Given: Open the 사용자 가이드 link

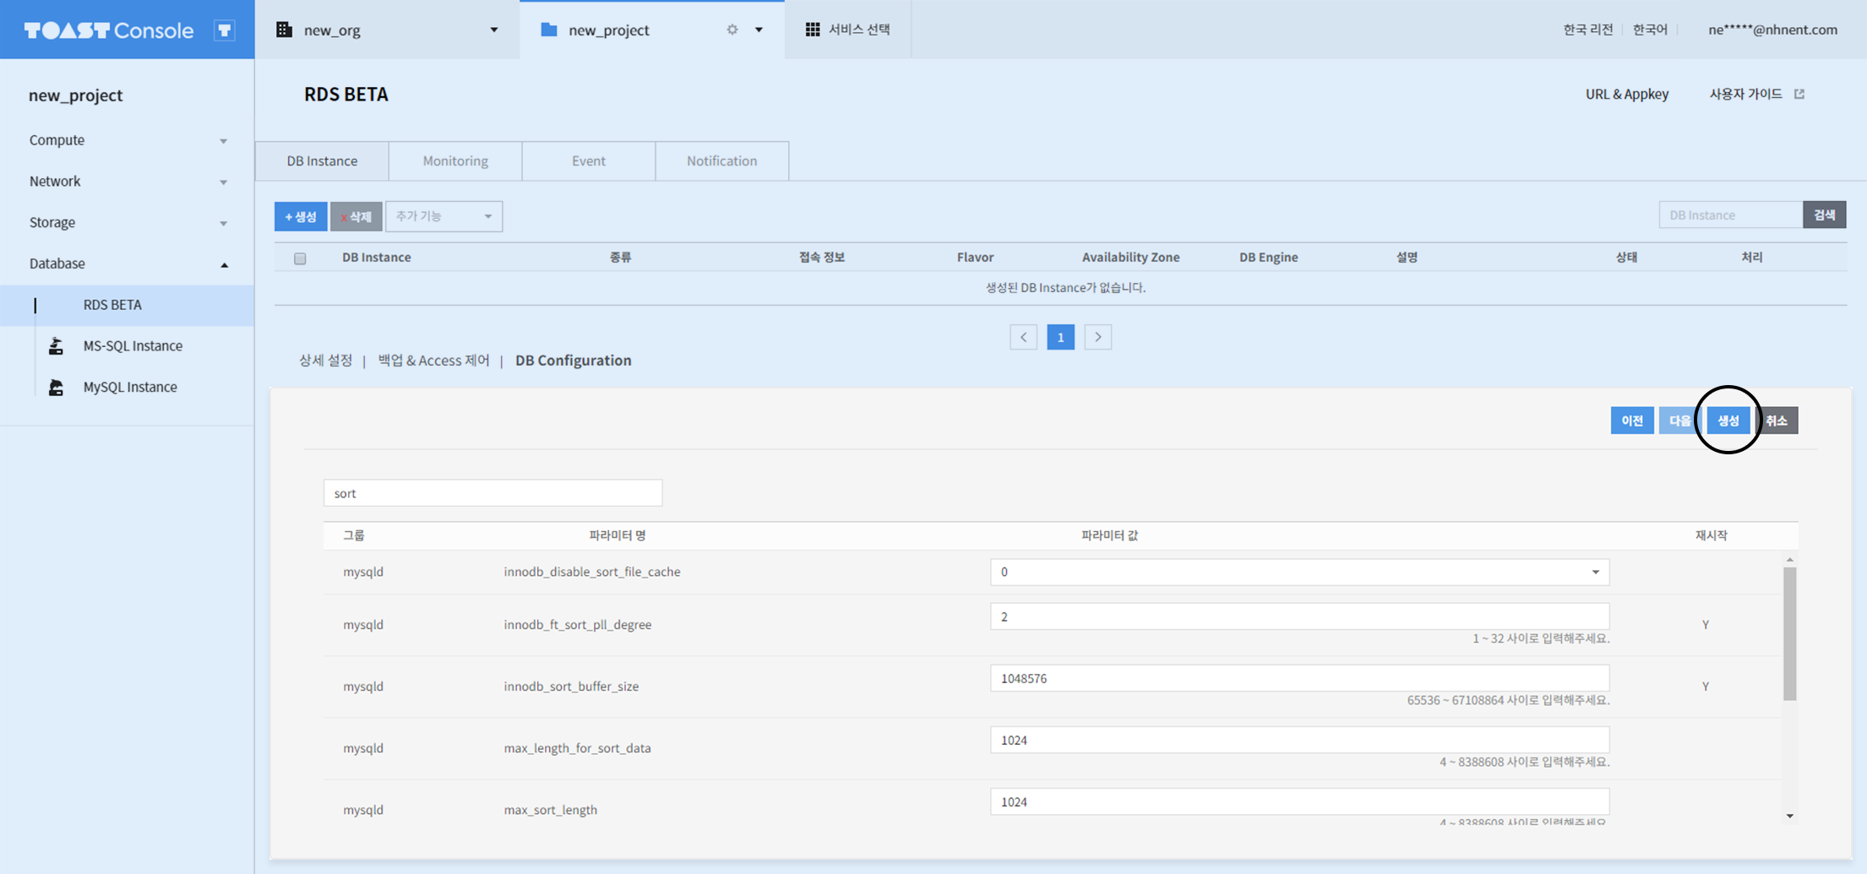Looking at the screenshot, I should click(x=1746, y=94).
